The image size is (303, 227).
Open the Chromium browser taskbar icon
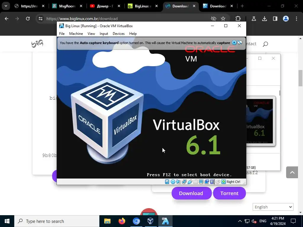tap(136, 221)
